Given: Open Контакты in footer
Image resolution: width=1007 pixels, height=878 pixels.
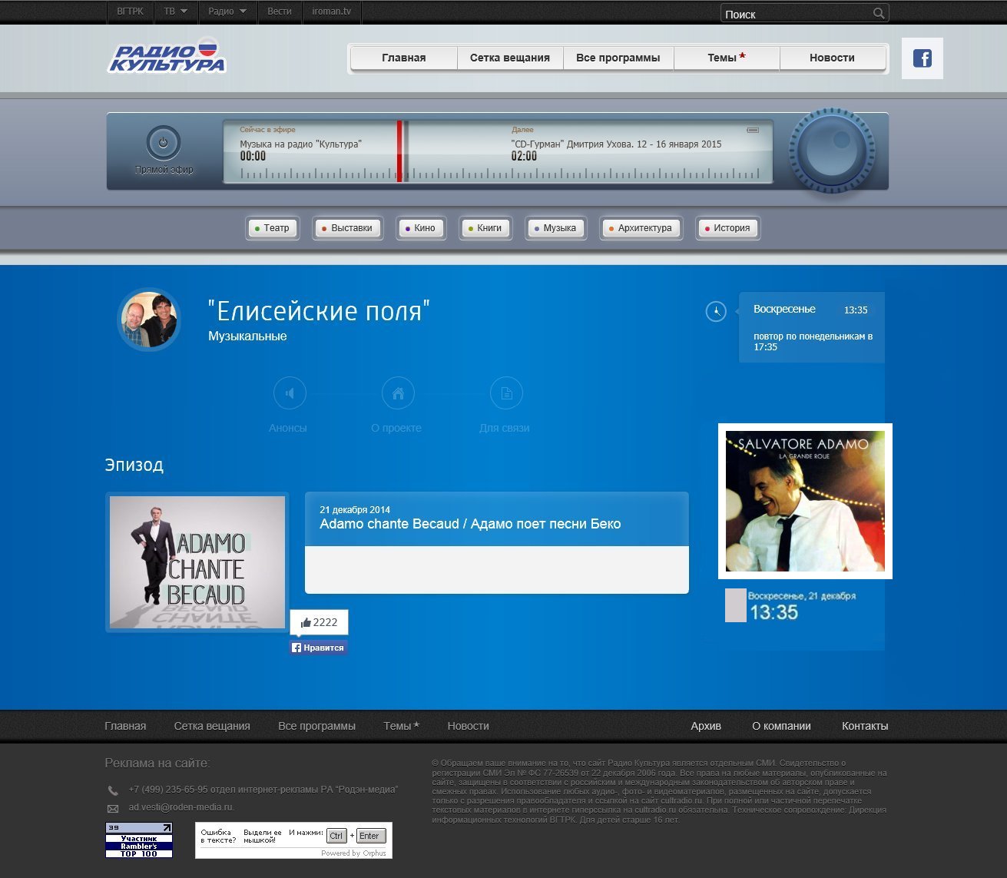Looking at the screenshot, I should tap(865, 726).
